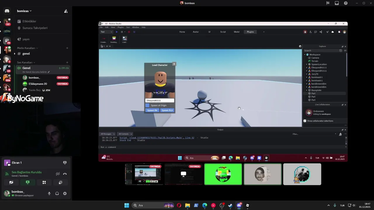Open the activities launcher button
The height and width of the screenshot is (210, 374).
pos(44,182)
